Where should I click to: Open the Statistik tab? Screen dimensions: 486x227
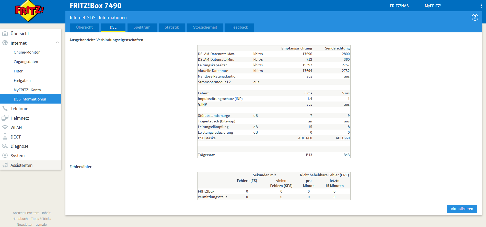tap(172, 27)
